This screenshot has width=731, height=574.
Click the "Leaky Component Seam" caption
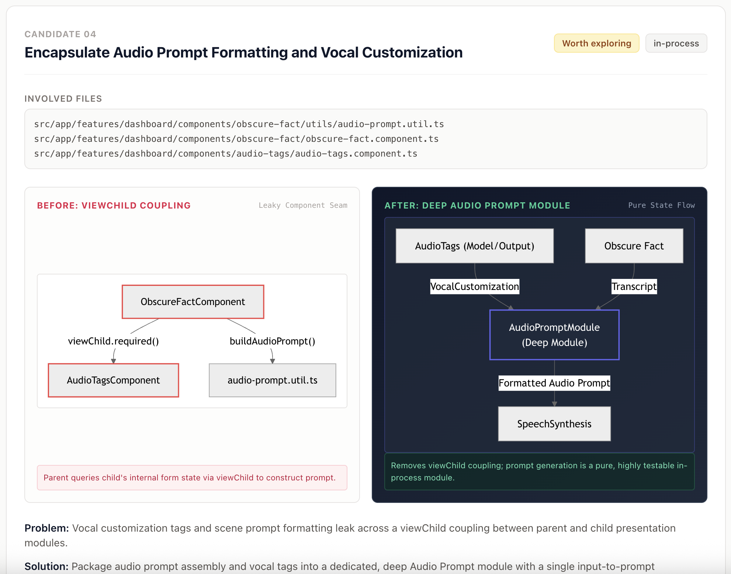pyautogui.click(x=303, y=205)
